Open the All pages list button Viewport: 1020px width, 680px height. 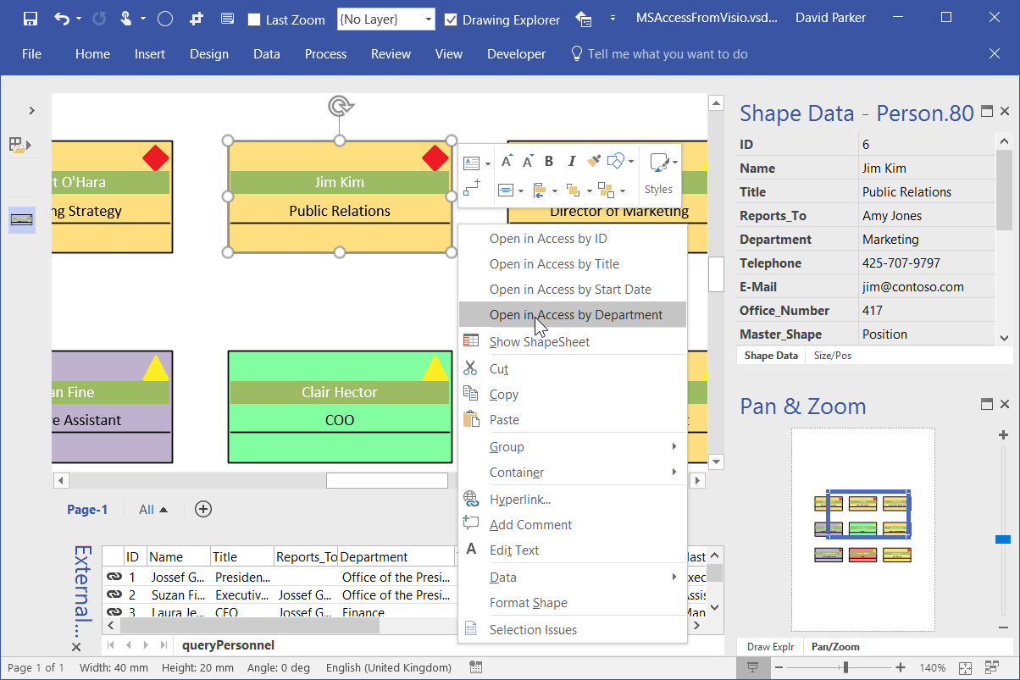tap(153, 510)
